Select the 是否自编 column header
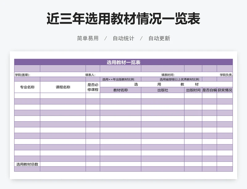The image size is (247, 189). point(209,90)
